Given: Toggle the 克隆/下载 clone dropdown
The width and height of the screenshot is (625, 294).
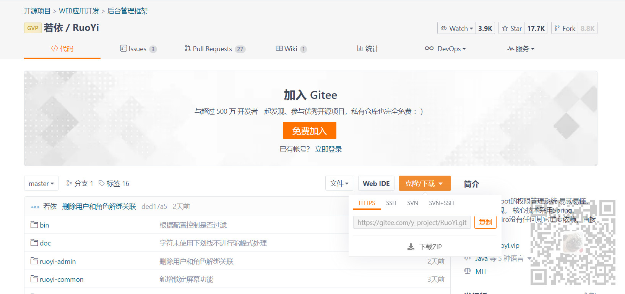Looking at the screenshot, I should point(425,183).
